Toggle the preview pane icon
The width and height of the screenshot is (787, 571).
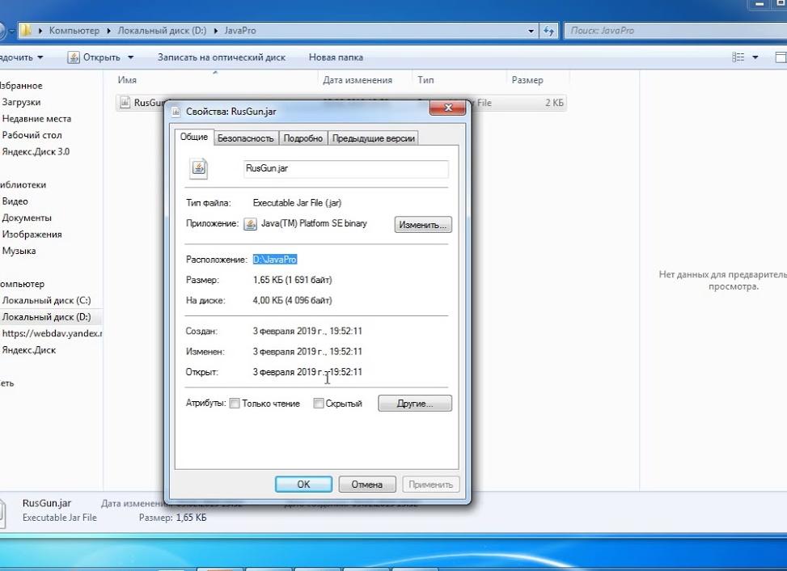(x=781, y=57)
